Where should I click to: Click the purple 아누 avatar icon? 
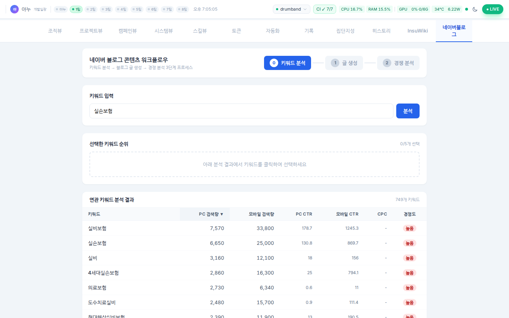[14, 9]
